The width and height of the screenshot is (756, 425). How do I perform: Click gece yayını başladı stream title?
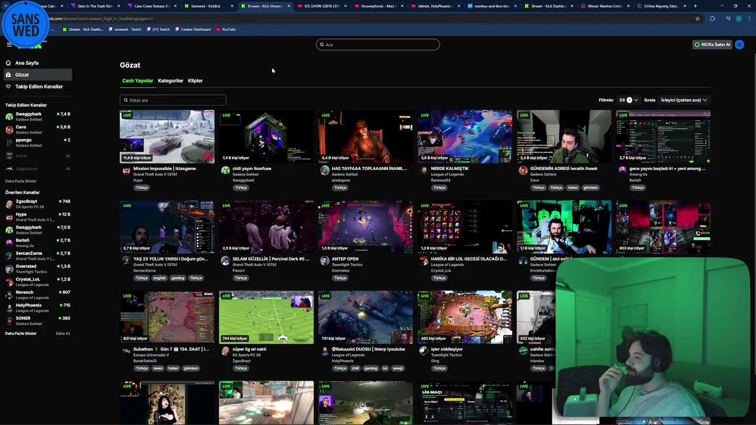[x=667, y=168]
